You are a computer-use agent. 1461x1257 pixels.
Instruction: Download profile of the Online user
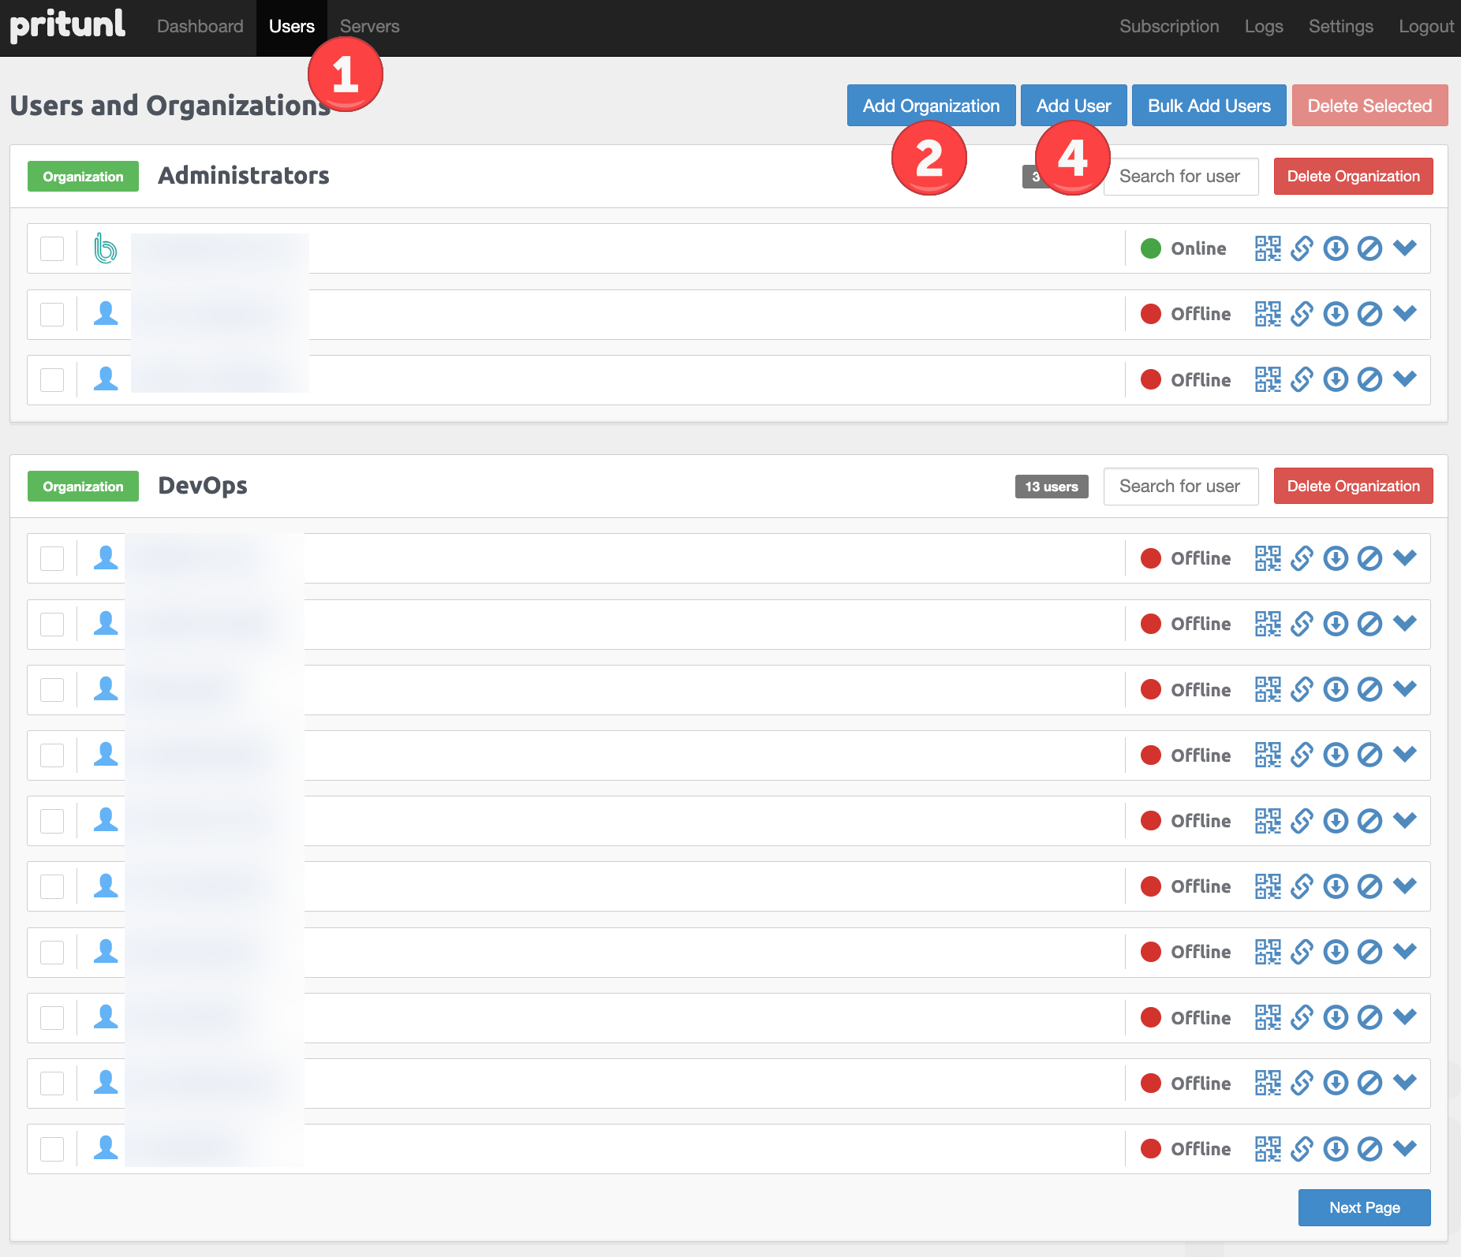pos(1336,248)
